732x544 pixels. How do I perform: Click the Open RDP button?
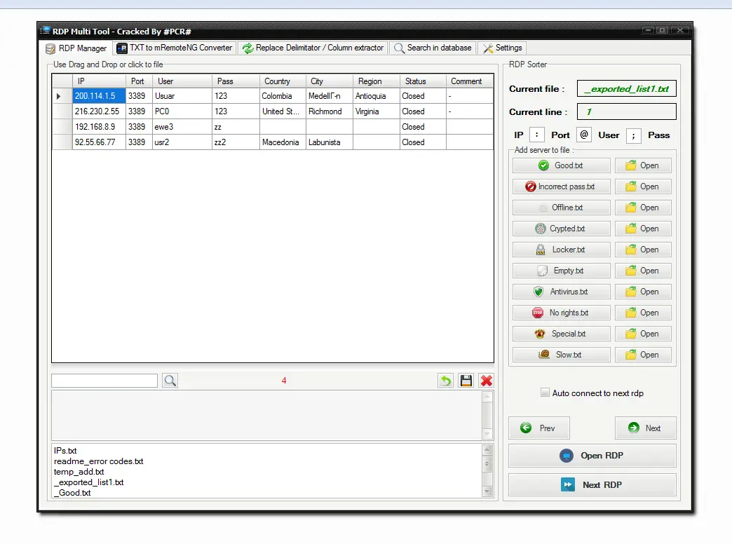point(592,456)
